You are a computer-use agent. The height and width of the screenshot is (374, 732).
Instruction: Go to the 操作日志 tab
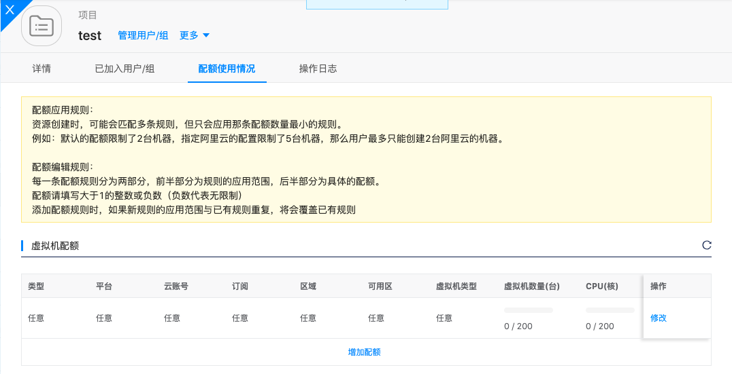pyautogui.click(x=318, y=69)
